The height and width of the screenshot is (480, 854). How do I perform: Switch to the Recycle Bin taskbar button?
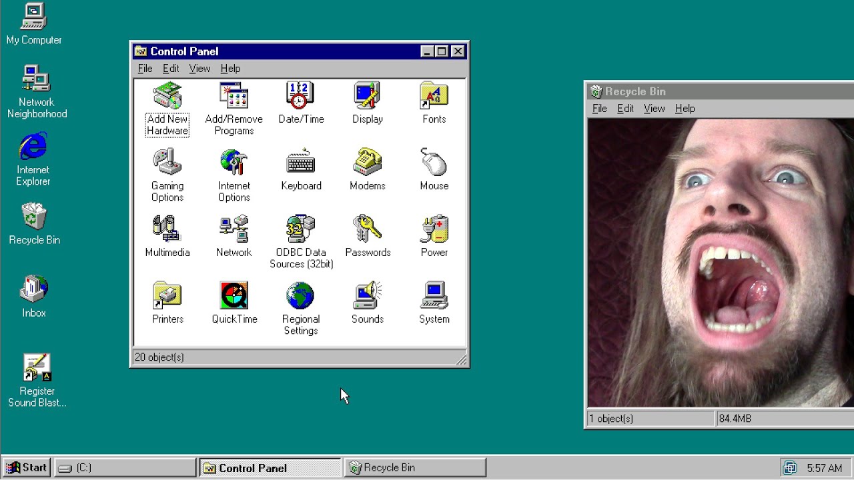click(414, 467)
